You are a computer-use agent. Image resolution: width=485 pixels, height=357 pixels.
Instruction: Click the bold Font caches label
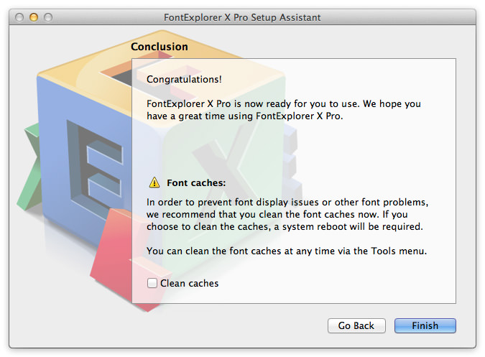[196, 182]
